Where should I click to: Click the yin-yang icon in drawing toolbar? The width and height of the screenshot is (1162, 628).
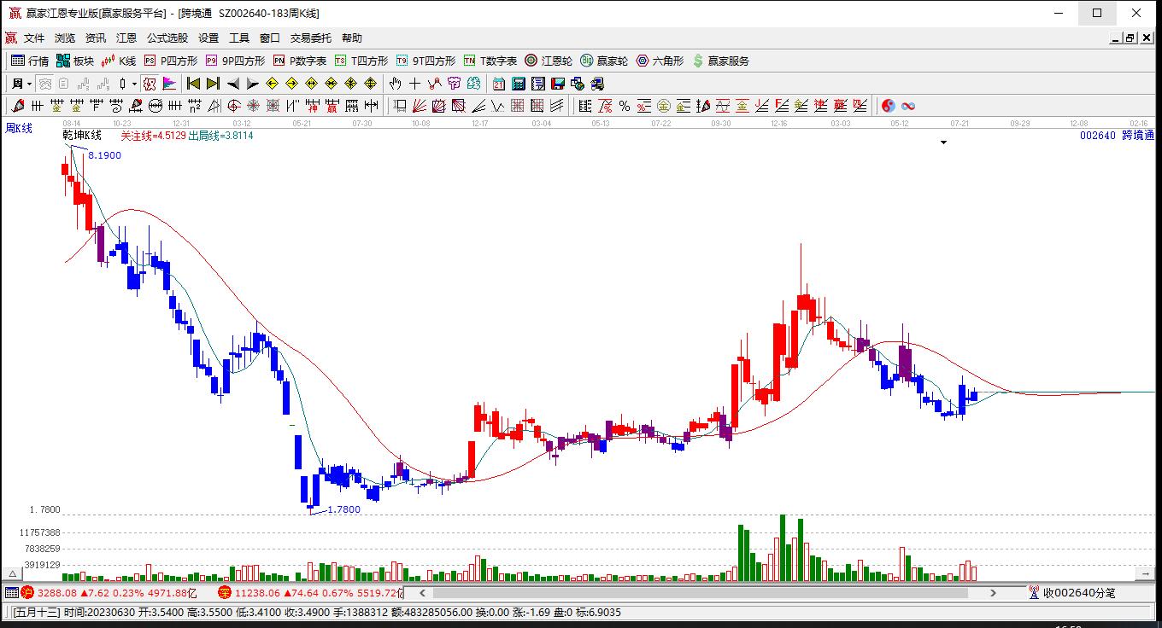tap(888, 106)
